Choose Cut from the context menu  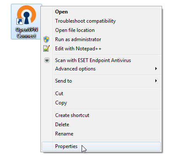tap(59, 94)
